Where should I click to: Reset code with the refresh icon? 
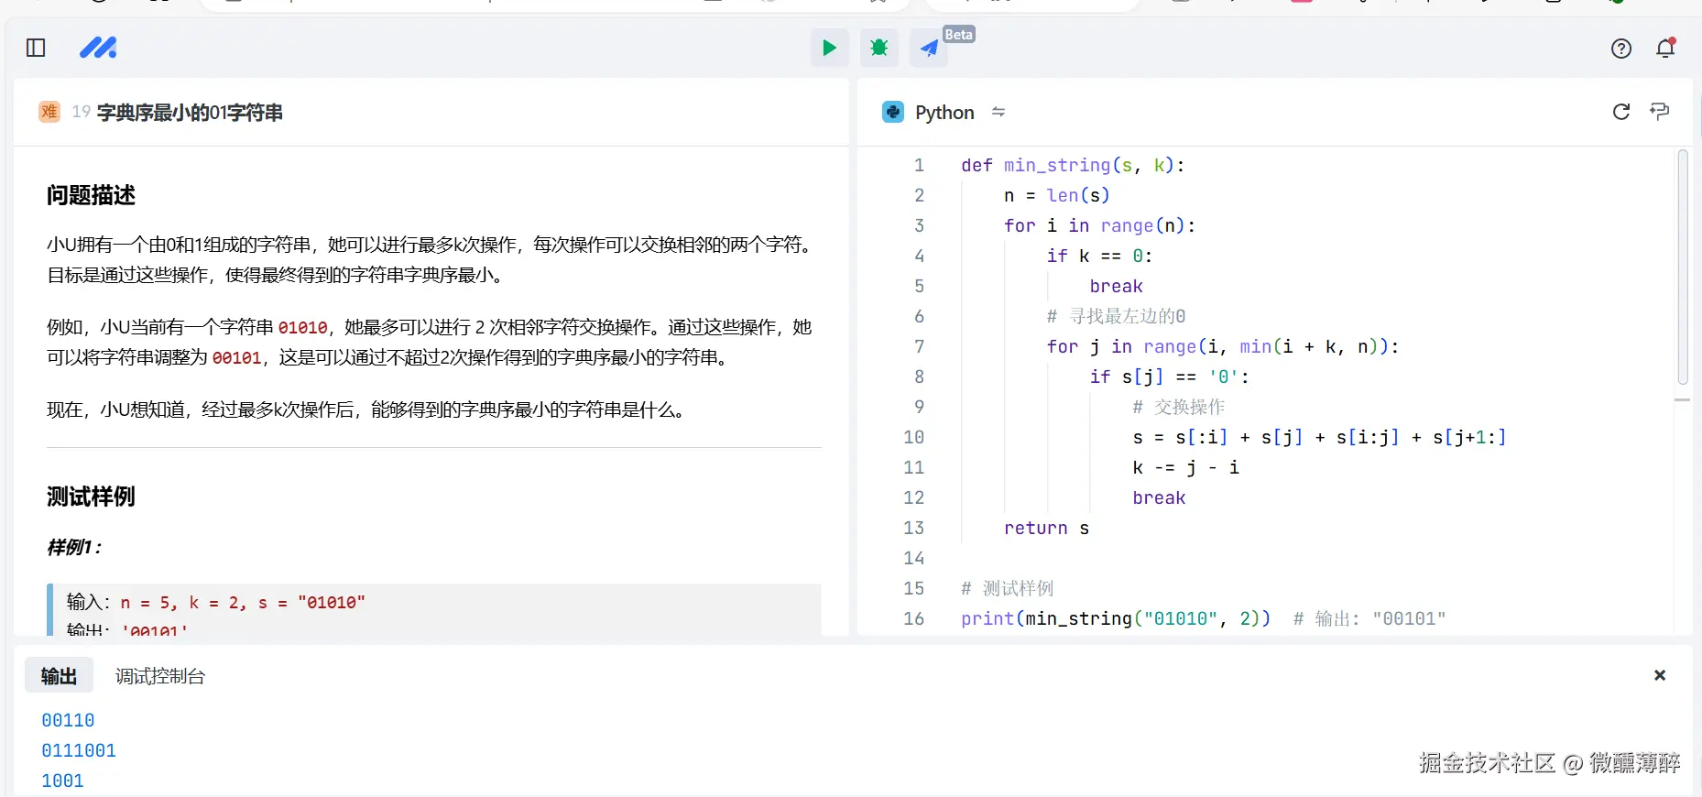(x=1621, y=112)
